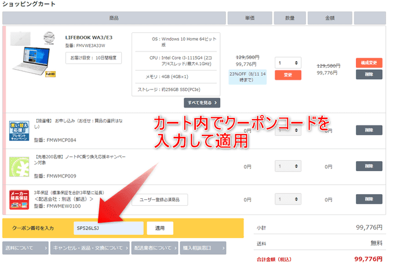
Task: Click the 構成変更 configuration button
Action: (x=369, y=64)
